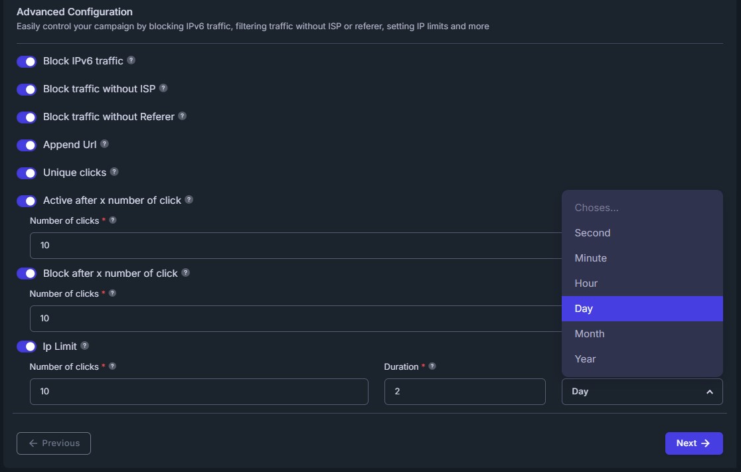
Task: Click help icon beside Block traffic without Referer
Action: tap(183, 116)
